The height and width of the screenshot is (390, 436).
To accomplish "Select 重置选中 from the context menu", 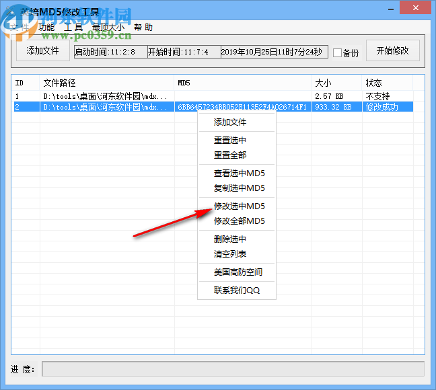I will click(x=230, y=140).
